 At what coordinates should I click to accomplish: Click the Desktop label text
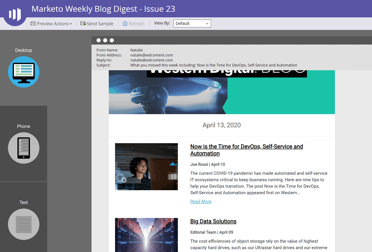pyautogui.click(x=24, y=50)
